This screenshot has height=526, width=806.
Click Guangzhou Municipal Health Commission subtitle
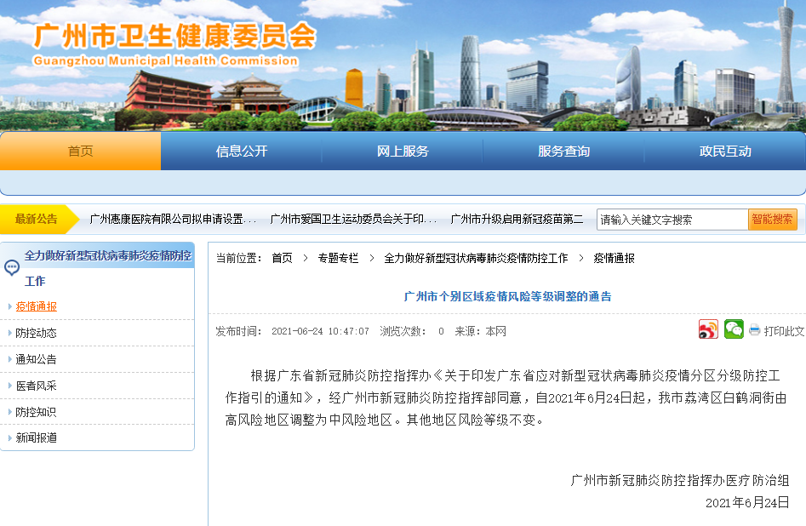pyautogui.click(x=165, y=60)
